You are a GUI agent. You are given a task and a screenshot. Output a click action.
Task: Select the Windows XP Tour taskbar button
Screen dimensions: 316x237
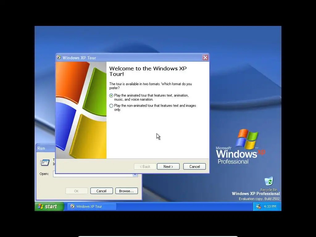pos(92,206)
